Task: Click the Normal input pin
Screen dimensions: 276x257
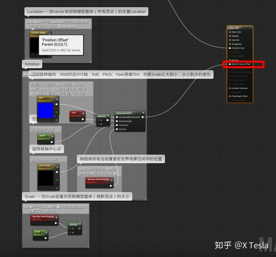Action: (230, 60)
